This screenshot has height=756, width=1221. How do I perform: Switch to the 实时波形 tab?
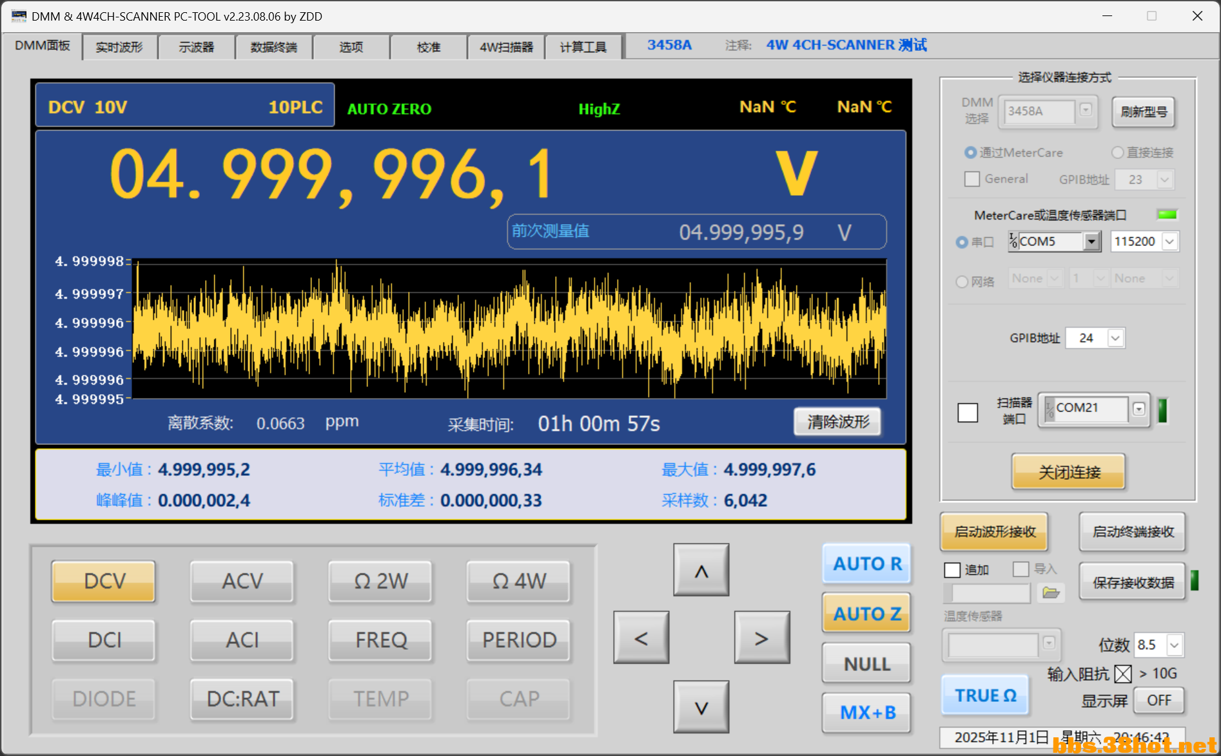[x=119, y=47]
